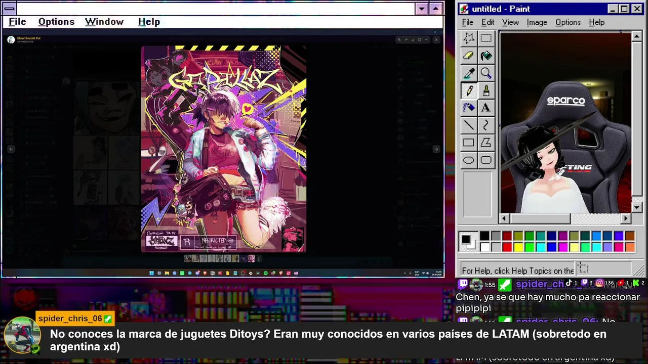Choose the bright red palette swatch
Viewport: 648px width, 364px height.
tap(507, 247)
